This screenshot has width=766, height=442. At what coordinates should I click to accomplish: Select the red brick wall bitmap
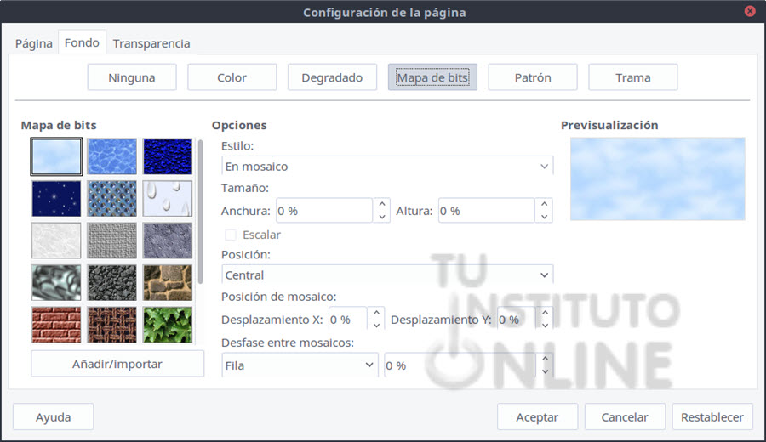(x=56, y=325)
